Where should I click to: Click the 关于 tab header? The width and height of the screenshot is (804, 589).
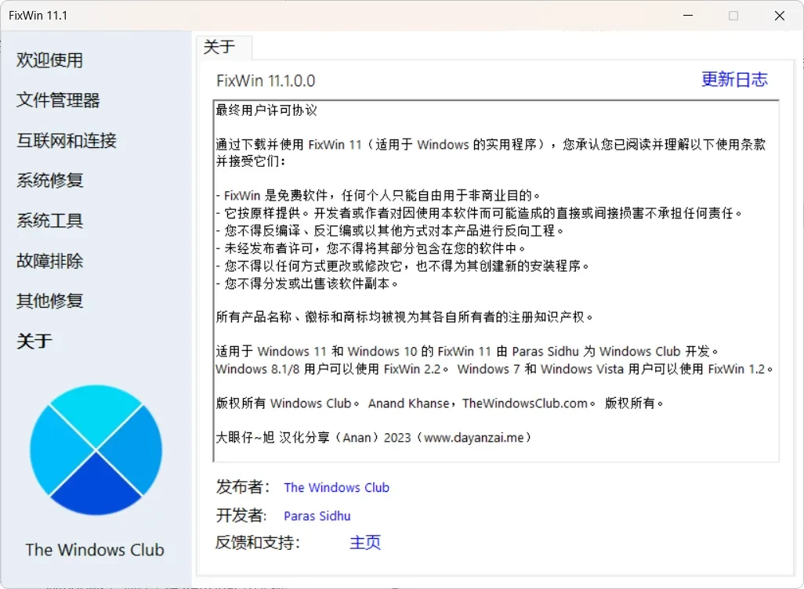[224, 47]
